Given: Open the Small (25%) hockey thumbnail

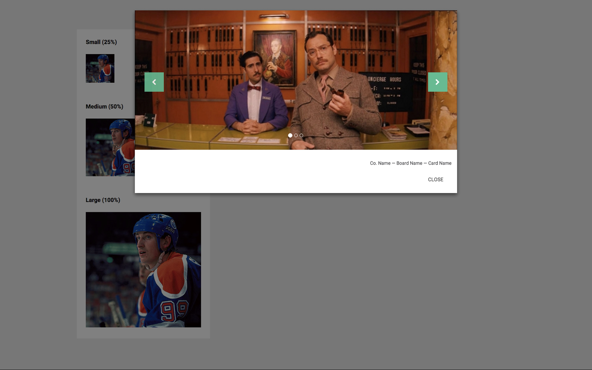Looking at the screenshot, I should pyautogui.click(x=100, y=68).
